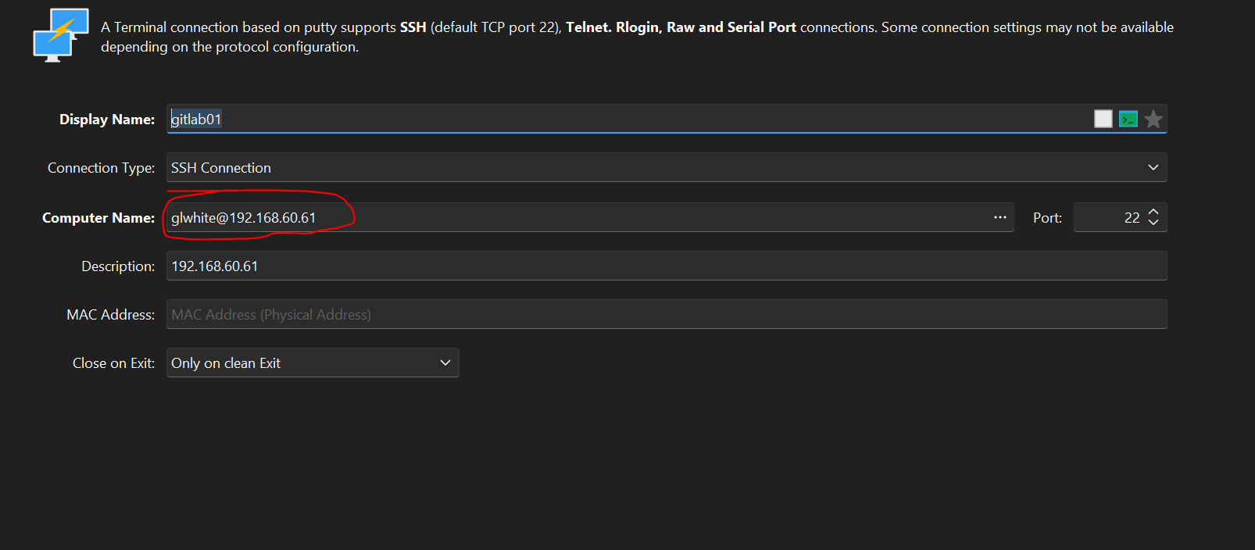Increase the port number with up arrow

click(x=1153, y=212)
